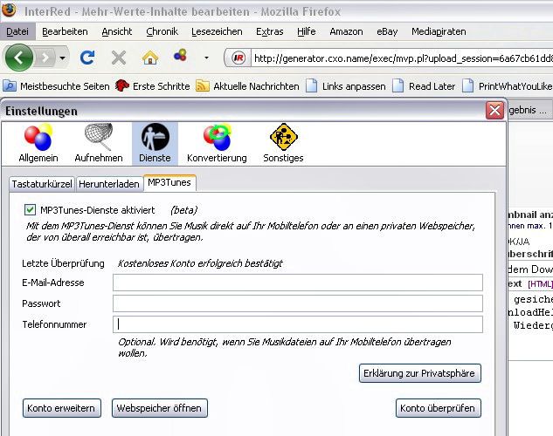
Task: Click the Konto überprüfen button
Action: click(438, 408)
